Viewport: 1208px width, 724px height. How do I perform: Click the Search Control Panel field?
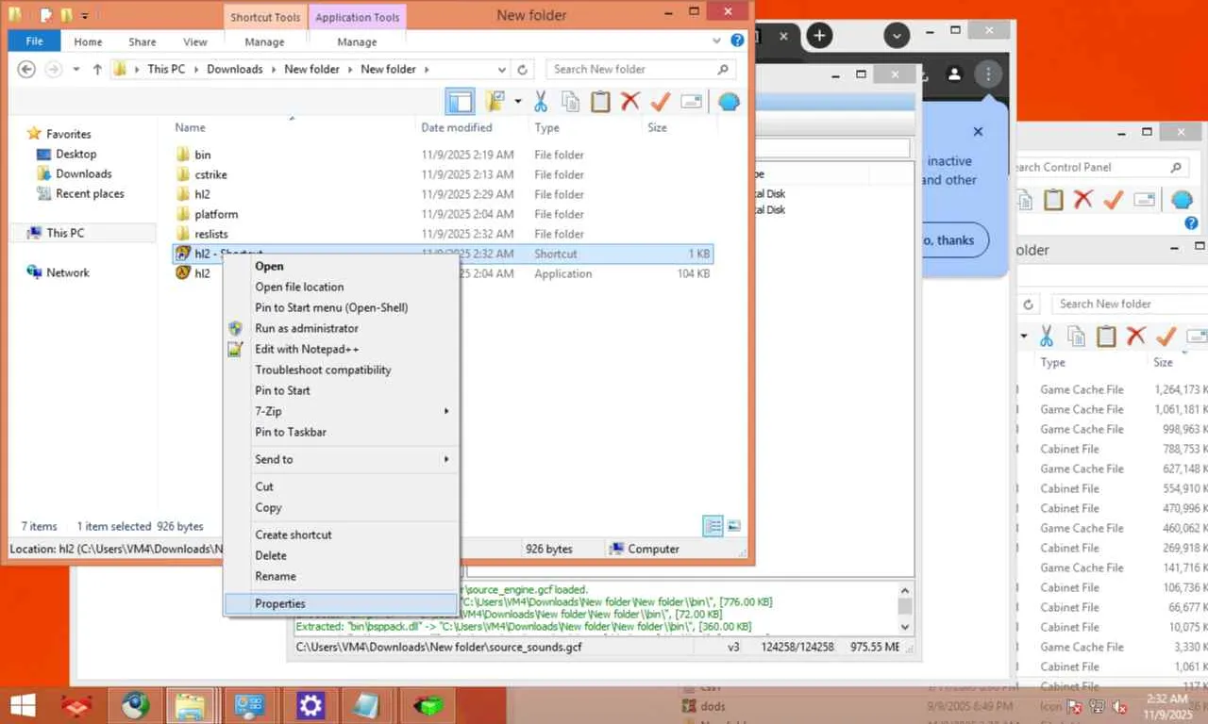point(1100,167)
